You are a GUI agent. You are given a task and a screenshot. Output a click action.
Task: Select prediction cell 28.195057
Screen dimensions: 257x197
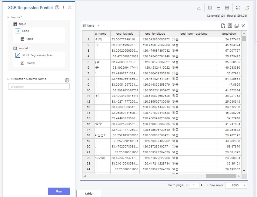pos(229,169)
